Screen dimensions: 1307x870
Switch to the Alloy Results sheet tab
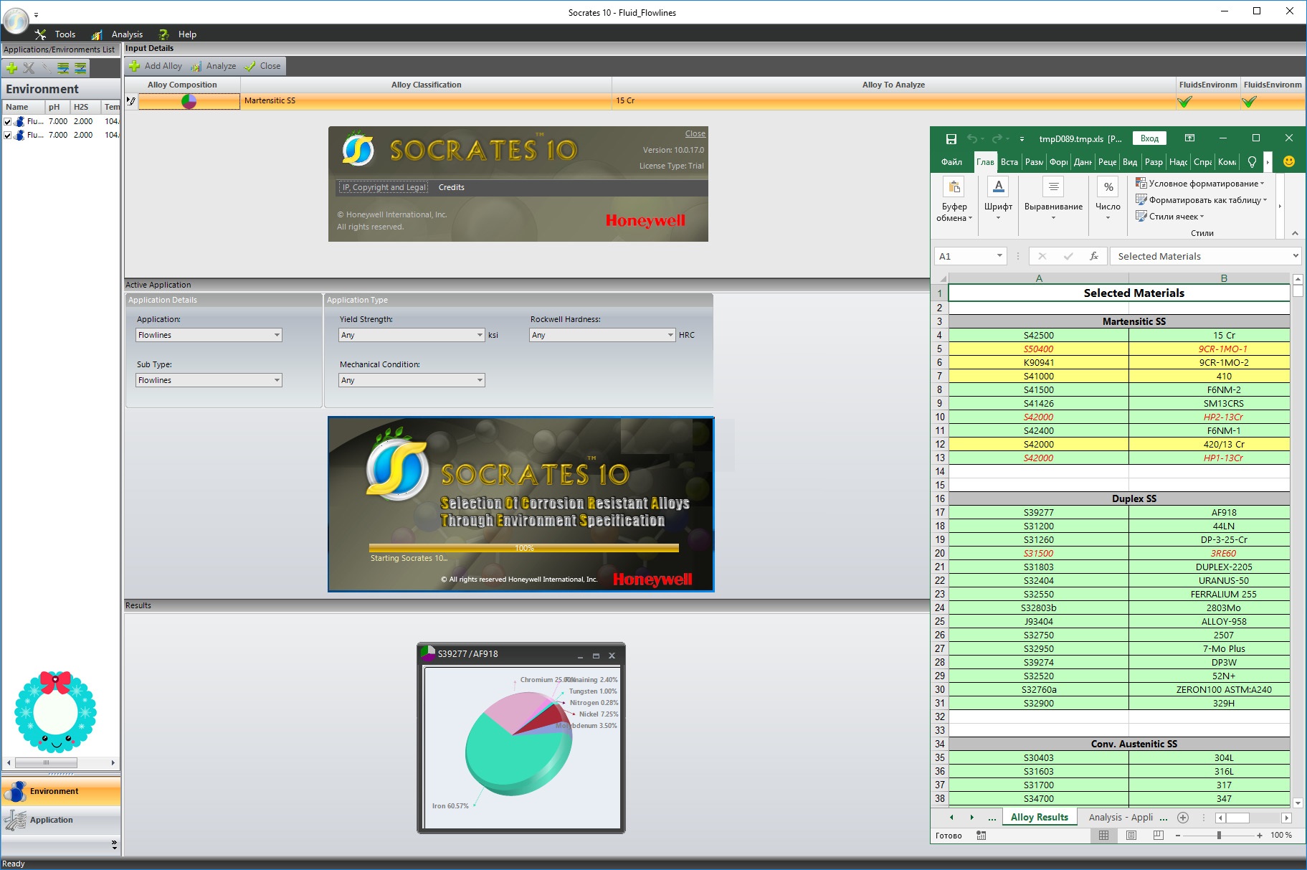1039,817
